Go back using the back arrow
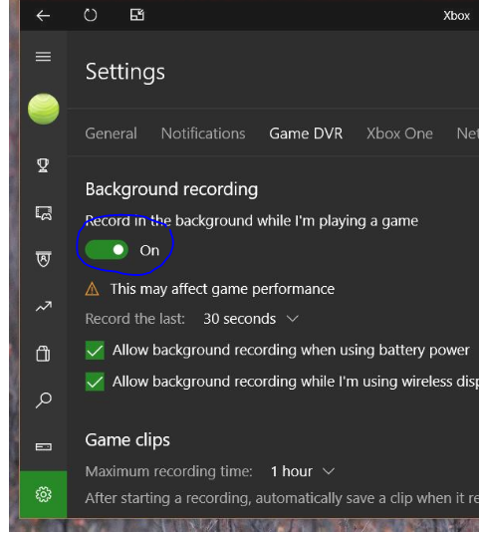The image size is (479, 534). coord(43,16)
